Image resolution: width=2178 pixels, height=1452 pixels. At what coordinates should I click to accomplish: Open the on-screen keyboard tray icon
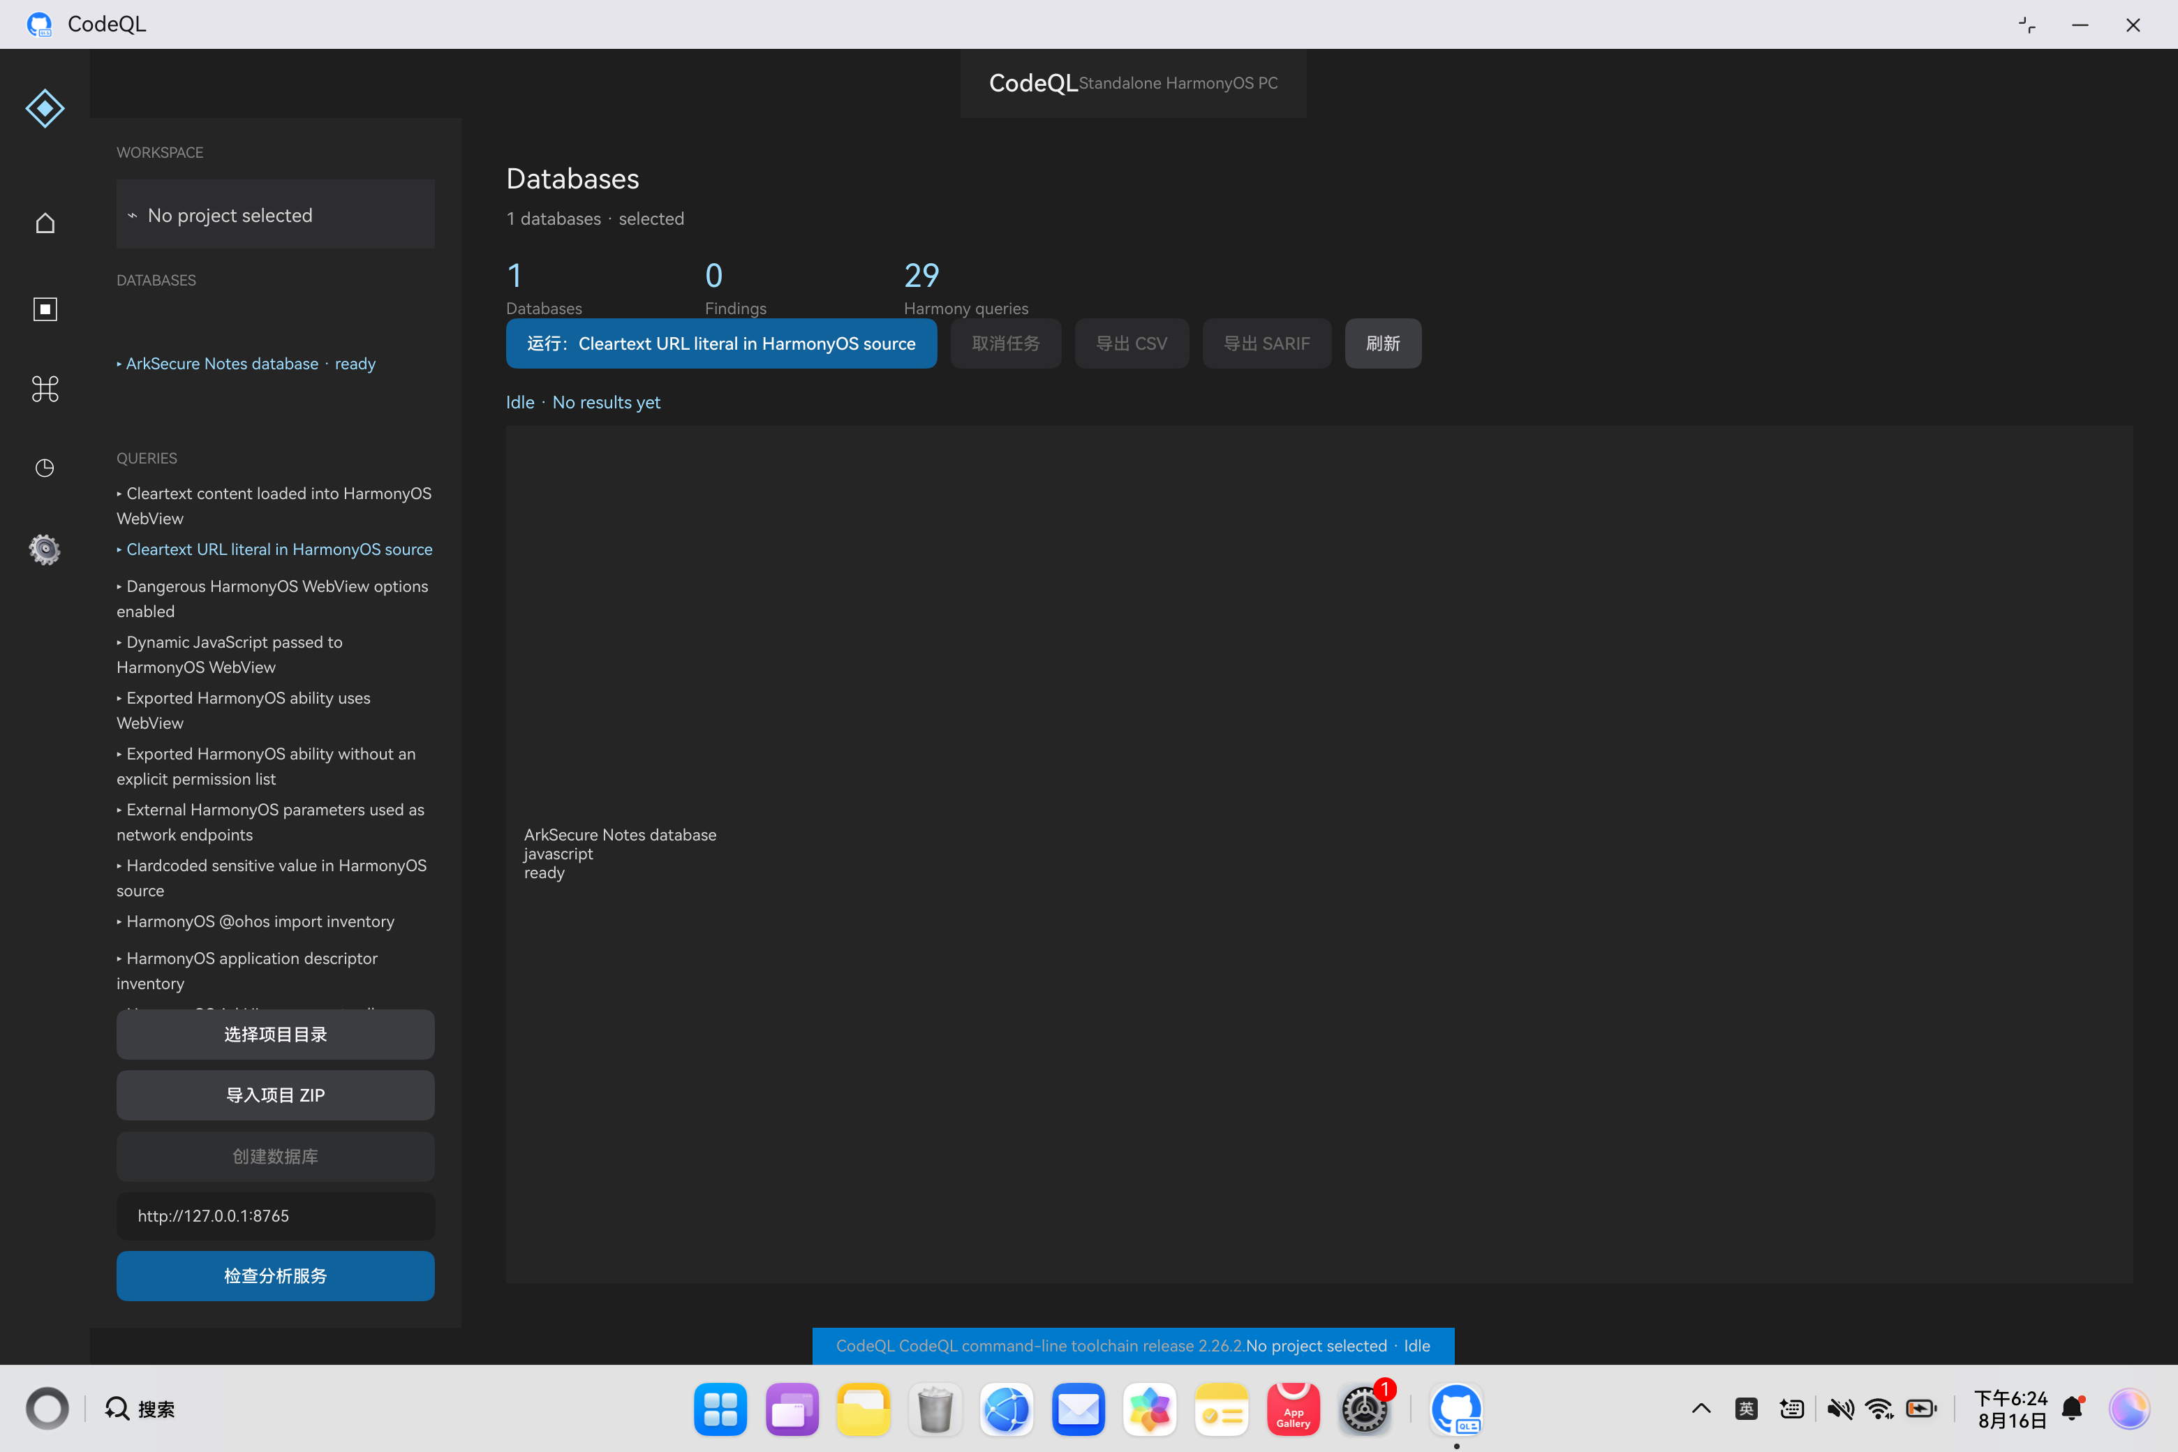(x=1791, y=1409)
